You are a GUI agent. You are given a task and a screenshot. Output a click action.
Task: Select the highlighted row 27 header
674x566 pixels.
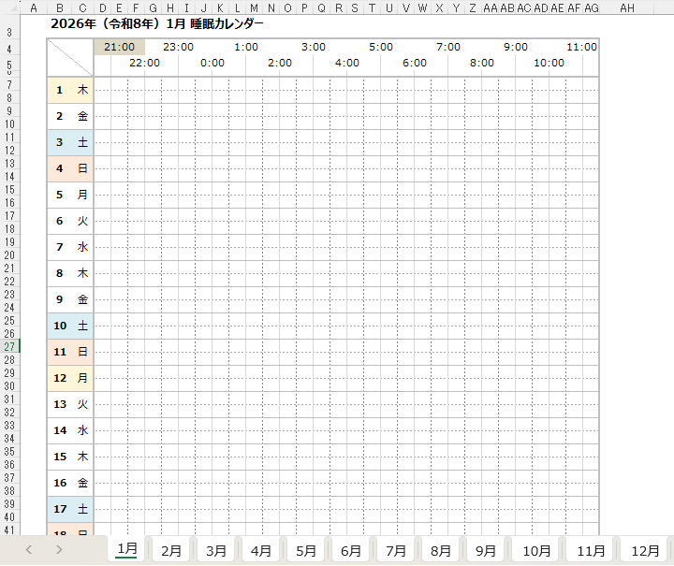(8, 346)
